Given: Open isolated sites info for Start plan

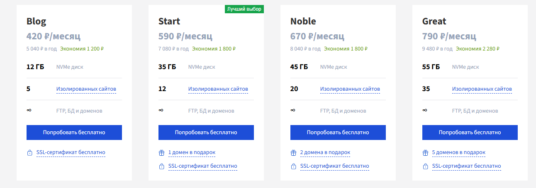Looking at the screenshot, I should point(218,89).
